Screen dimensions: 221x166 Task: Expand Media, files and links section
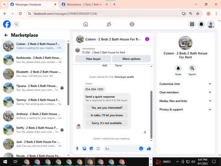click(x=185, y=101)
